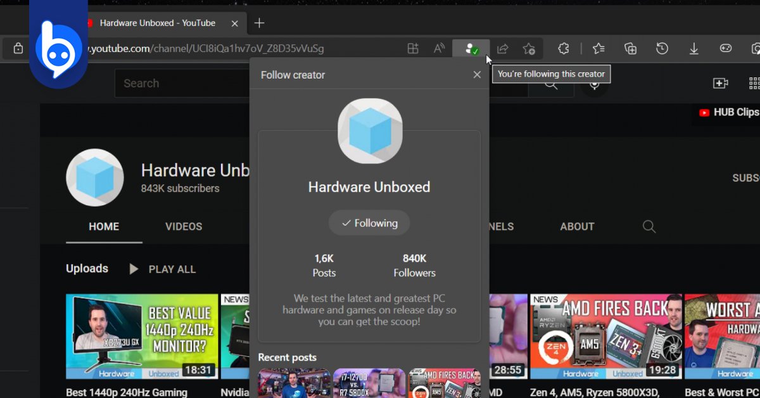This screenshot has height=398, width=760.
Task: Click the channel search magnifier icon
Action: (649, 226)
